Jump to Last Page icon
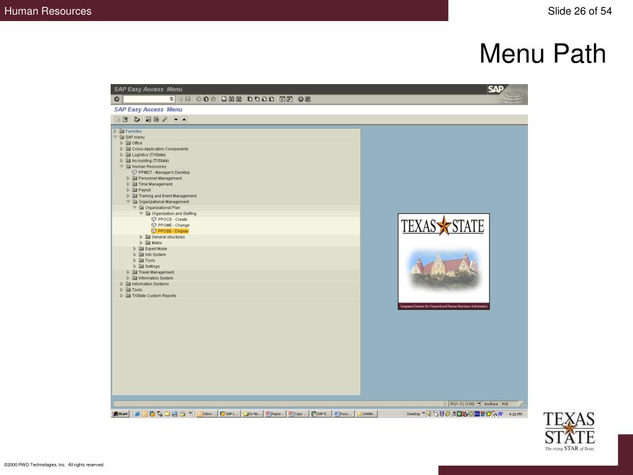This screenshot has height=475, width=633. coord(271,99)
